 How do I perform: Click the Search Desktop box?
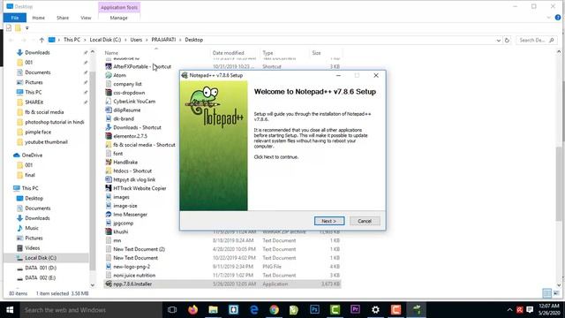click(x=536, y=40)
